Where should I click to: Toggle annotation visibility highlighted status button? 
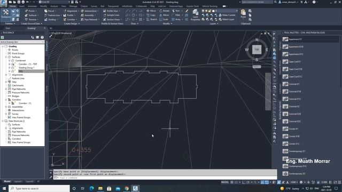(x=279, y=182)
